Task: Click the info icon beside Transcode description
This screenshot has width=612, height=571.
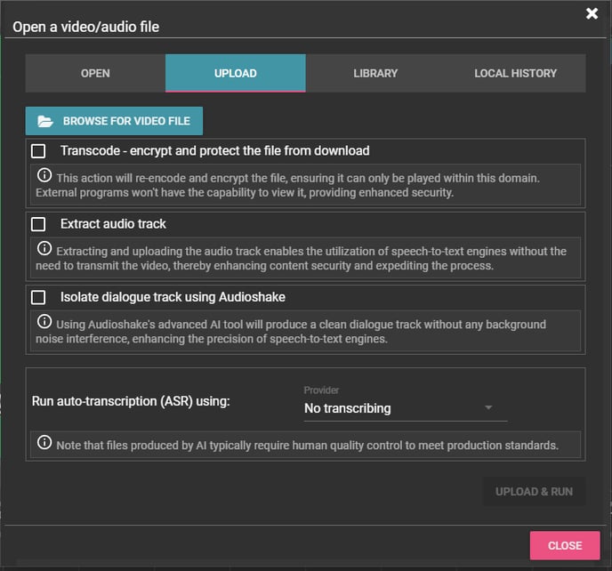Action: click(44, 176)
